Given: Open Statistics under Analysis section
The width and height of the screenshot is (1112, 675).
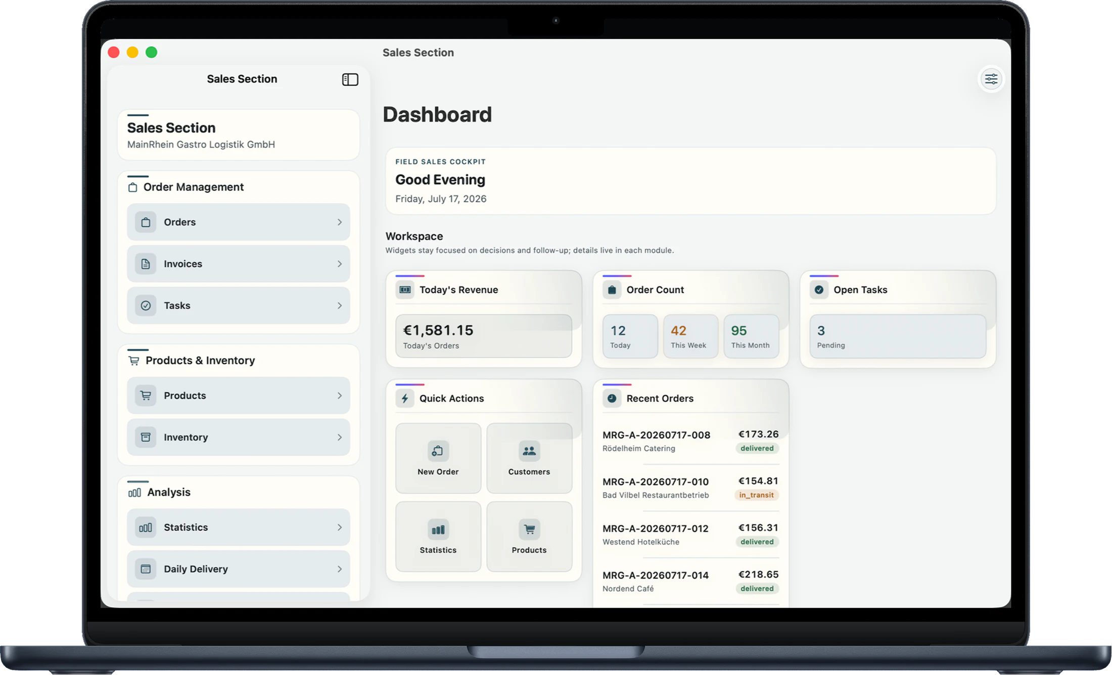Looking at the screenshot, I should pos(239,527).
